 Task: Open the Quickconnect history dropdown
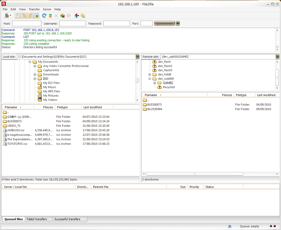pos(178,24)
